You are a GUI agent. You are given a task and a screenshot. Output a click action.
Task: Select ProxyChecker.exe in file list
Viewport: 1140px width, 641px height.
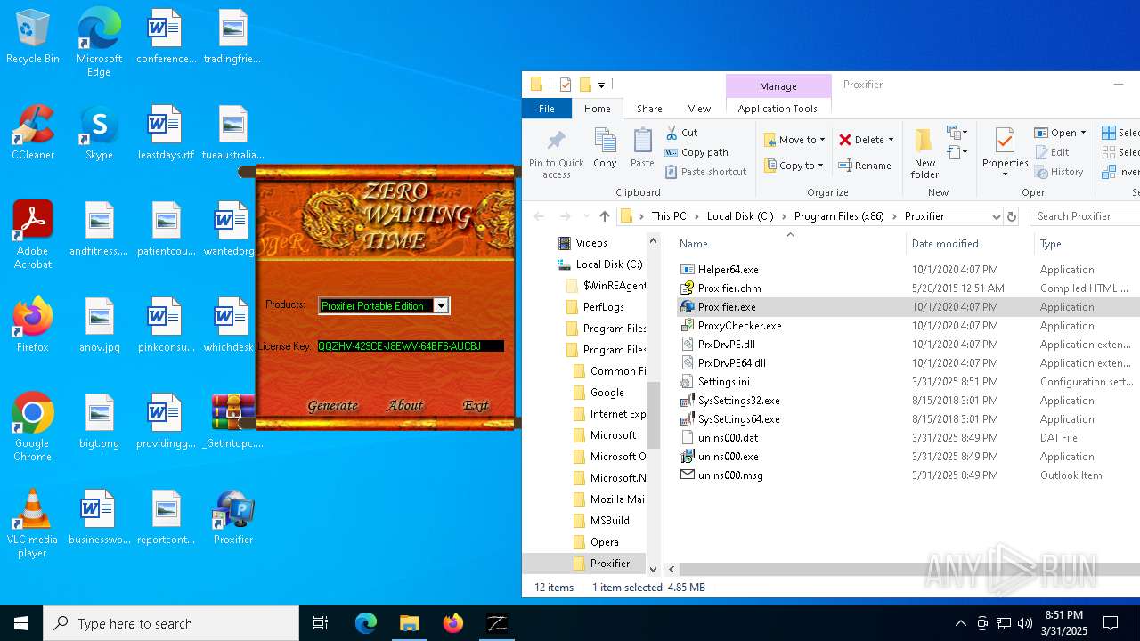pyautogui.click(x=739, y=326)
